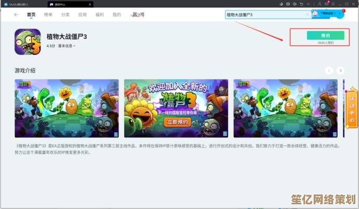Click the game description paragraph text
Screen dimensions: 359x209
[x=178, y=149]
